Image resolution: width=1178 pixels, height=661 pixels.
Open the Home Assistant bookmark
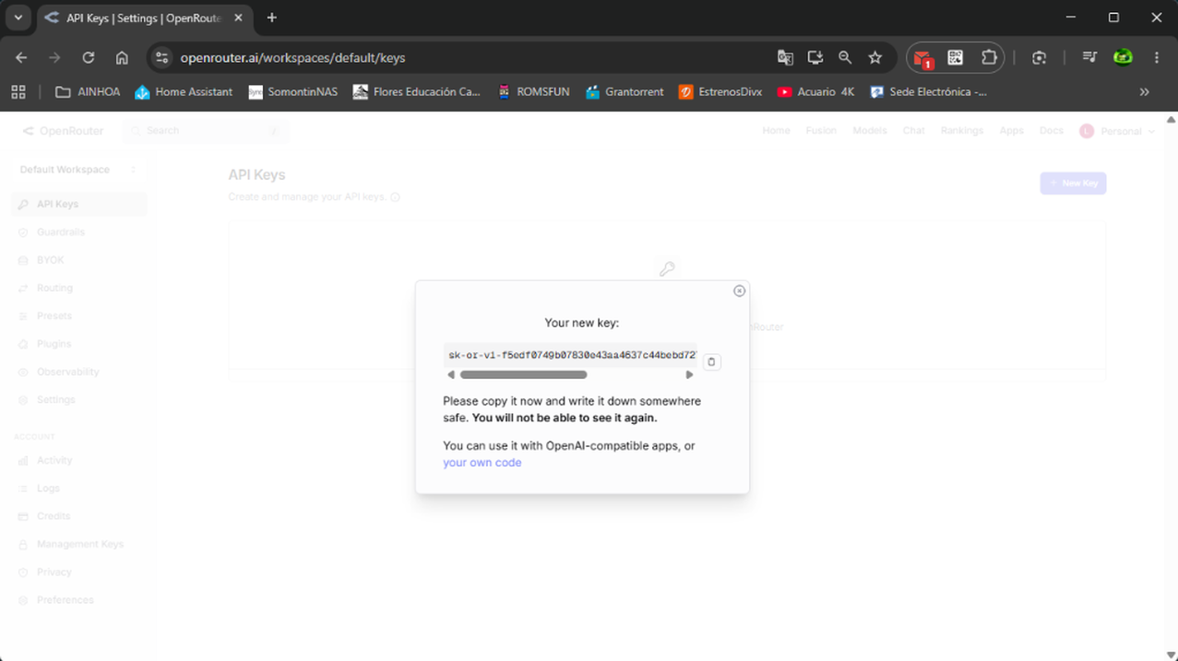click(184, 91)
